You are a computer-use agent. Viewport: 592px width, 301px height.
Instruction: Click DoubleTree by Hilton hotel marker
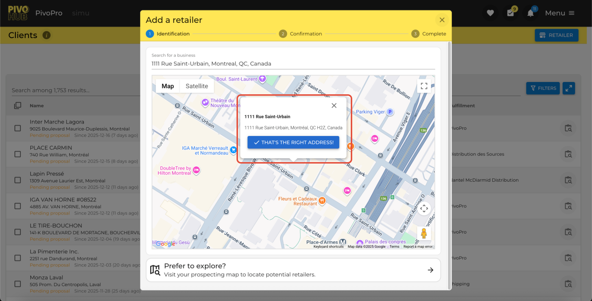coord(196,170)
